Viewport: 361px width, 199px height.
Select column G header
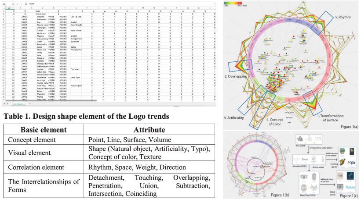pos(76,8)
